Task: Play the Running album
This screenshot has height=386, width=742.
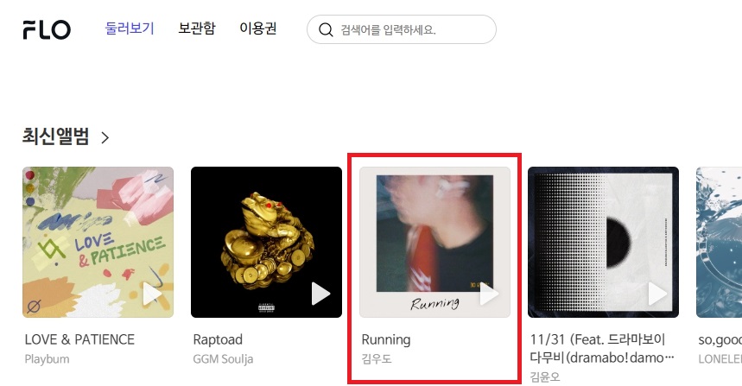Action: pyautogui.click(x=489, y=294)
